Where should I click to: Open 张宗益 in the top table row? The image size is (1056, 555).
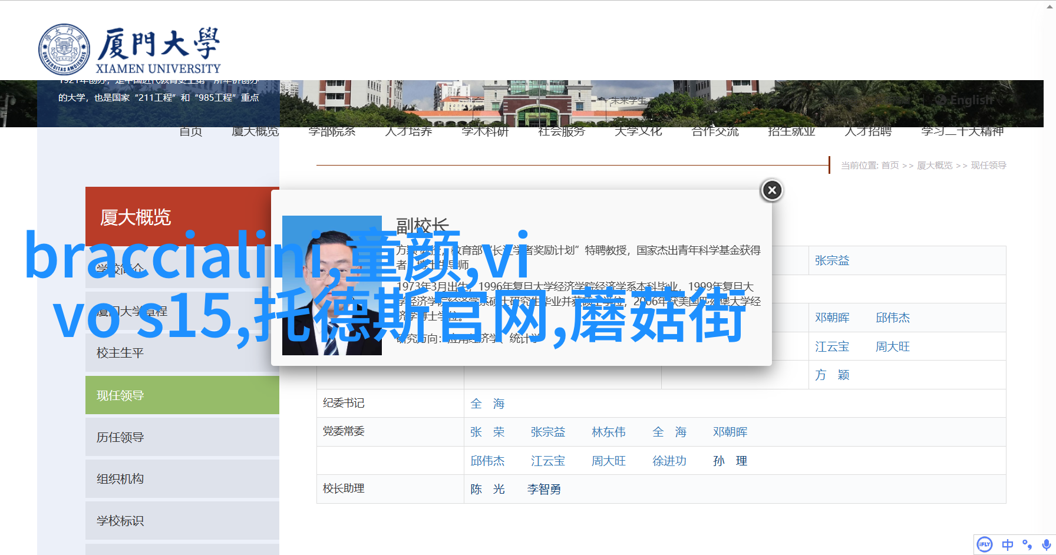[x=832, y=260]
